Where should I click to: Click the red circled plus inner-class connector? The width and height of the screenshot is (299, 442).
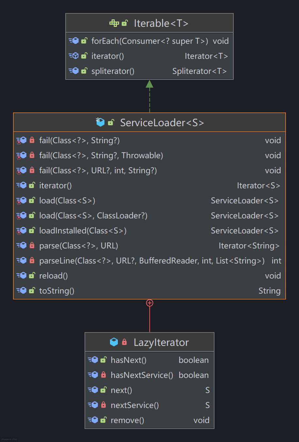149,303
